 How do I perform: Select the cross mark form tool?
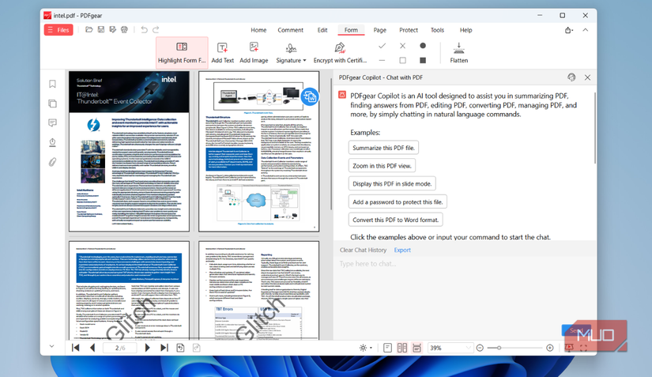coord(402,46)
